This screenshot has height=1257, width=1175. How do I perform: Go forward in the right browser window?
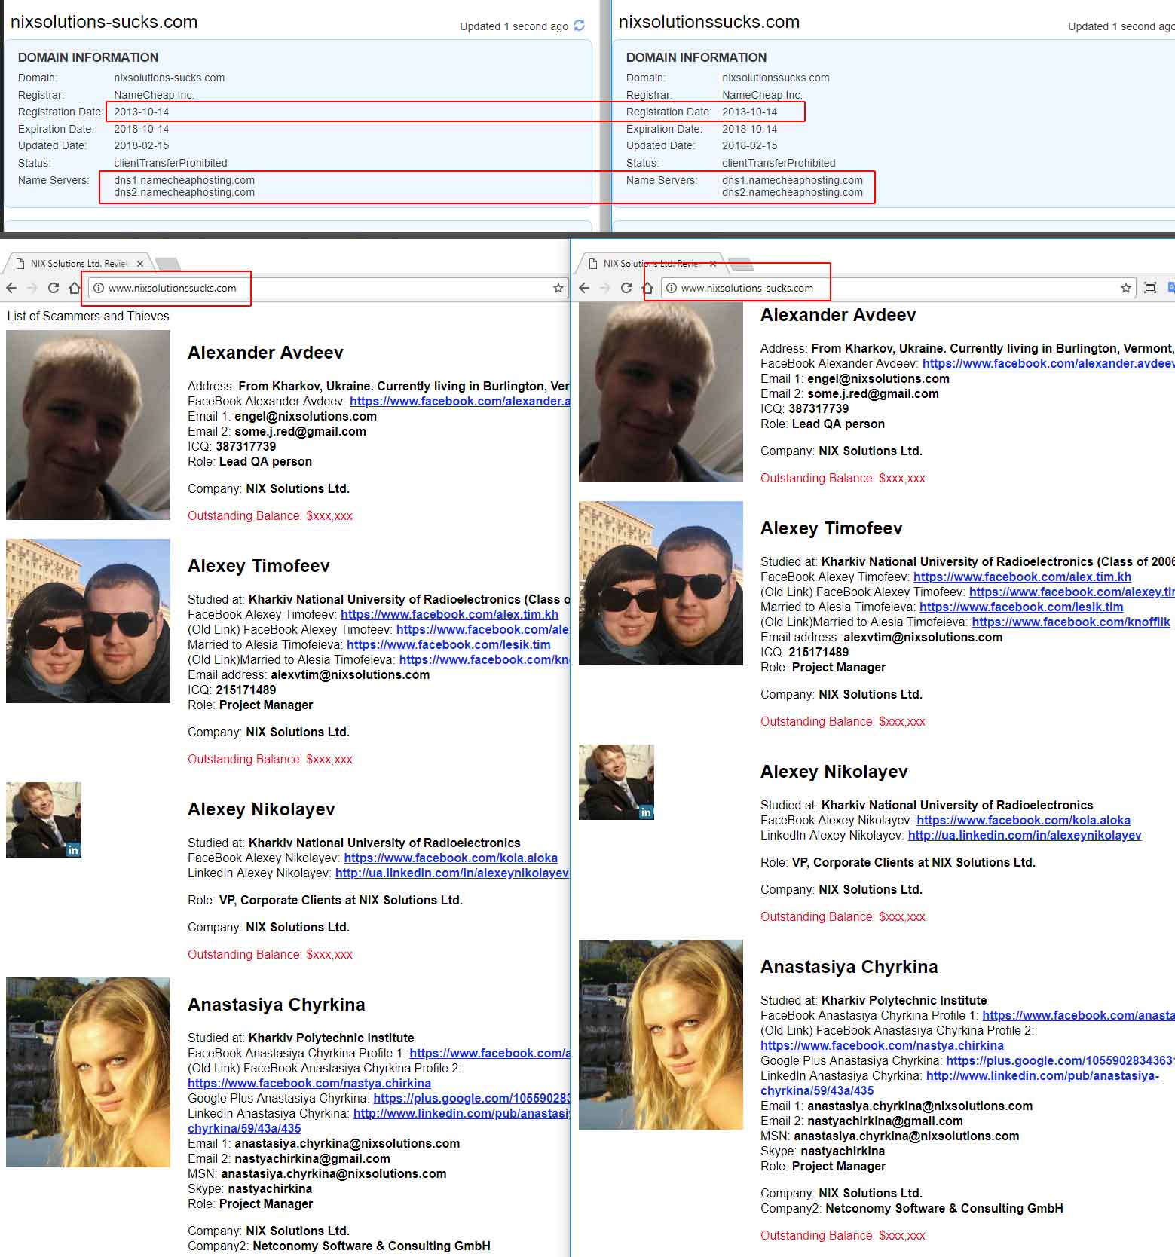pyautogui.click(x=604, y=288)
